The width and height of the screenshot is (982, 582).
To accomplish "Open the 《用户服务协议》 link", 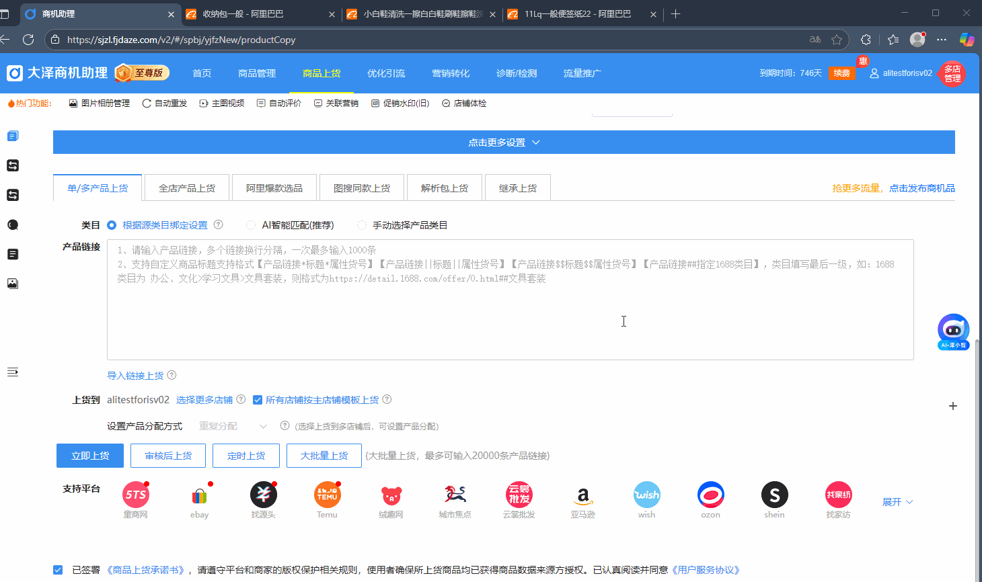I will 706,570.
